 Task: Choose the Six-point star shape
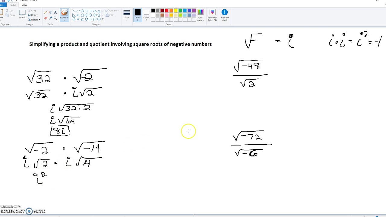pos(86,19)
